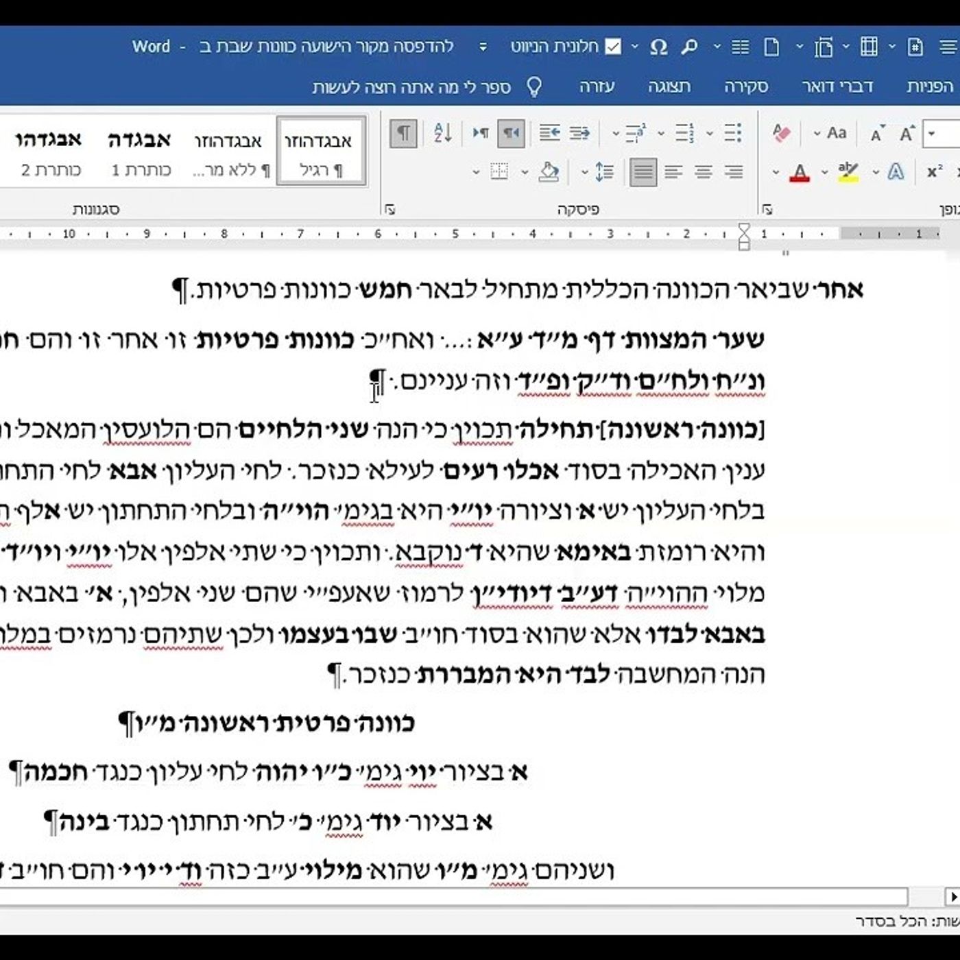The image size is (960, 960).
Task: Apply bulleted list formatting
Action: point(733,132)
